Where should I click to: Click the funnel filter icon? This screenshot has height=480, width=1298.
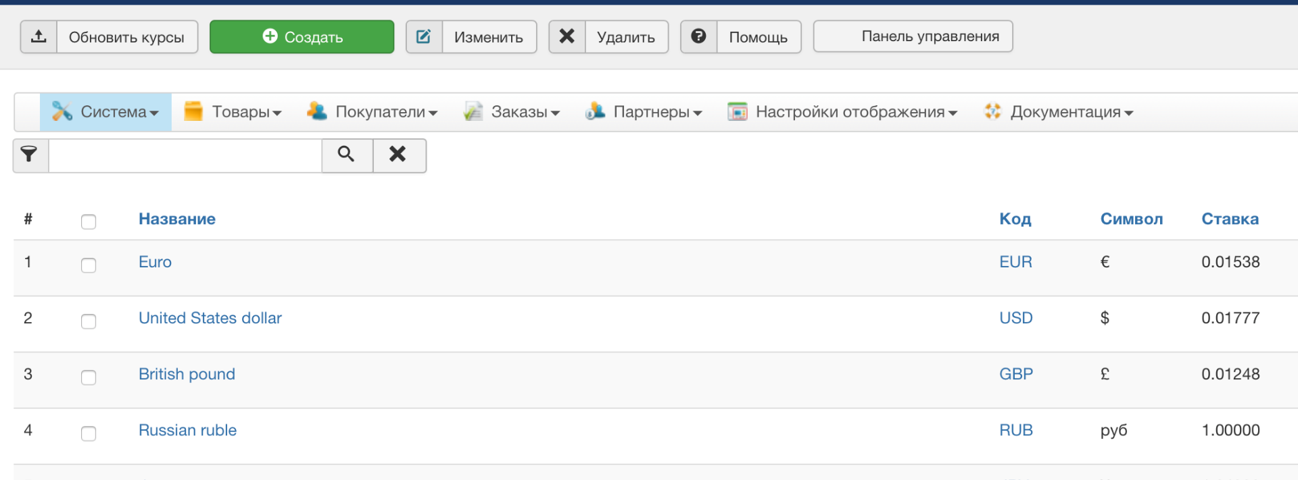pos(30,155)
